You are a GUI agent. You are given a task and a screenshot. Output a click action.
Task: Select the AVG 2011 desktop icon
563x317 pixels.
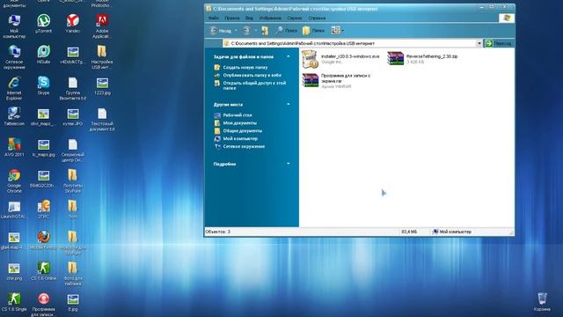tap(14, 147)
